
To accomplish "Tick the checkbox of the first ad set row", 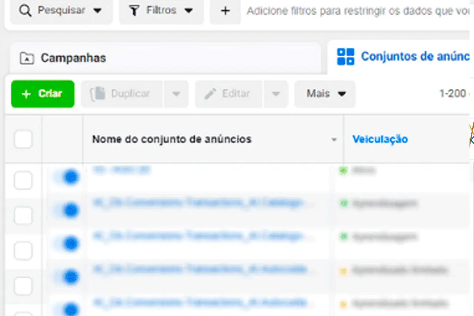I will pos(23,181).
